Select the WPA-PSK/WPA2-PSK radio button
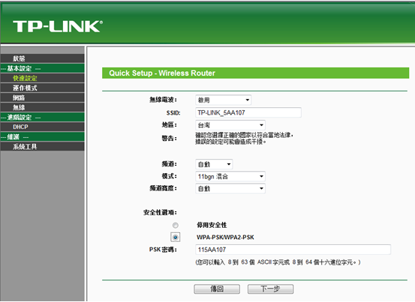 pyautogui.click(x=175, y=238)
